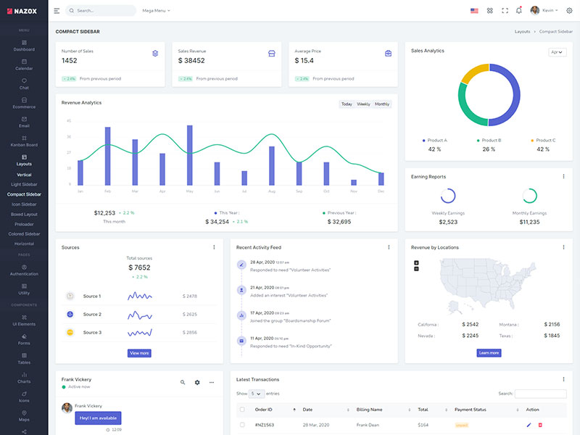Switch Revenue Analytics to Weekly view
580x435 pixels.
[363, 104]
